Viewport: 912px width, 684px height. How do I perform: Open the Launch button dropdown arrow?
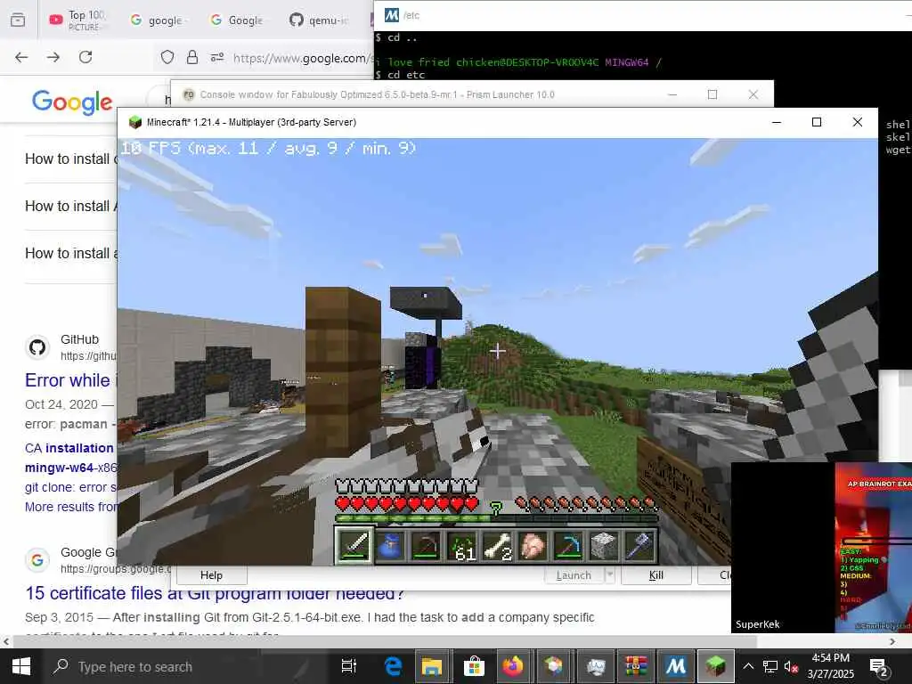point(609,574)
